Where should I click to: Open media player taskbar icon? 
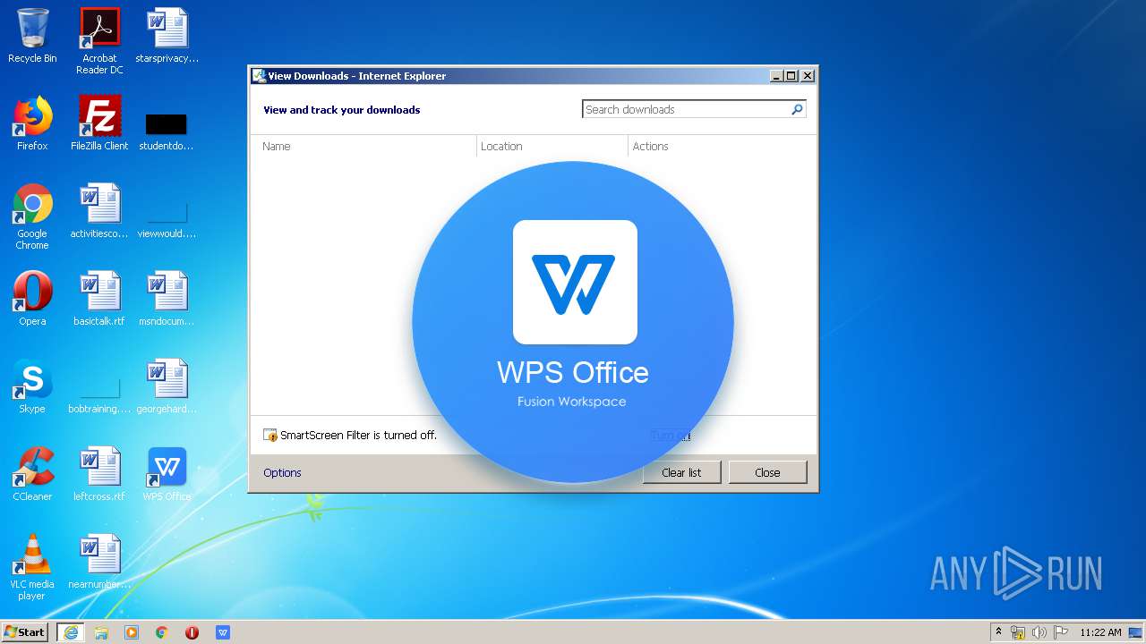(x=132, y=632)
